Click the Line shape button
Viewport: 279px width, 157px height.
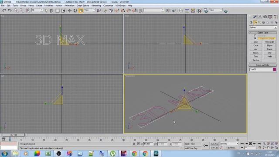[x=256, y=42]
